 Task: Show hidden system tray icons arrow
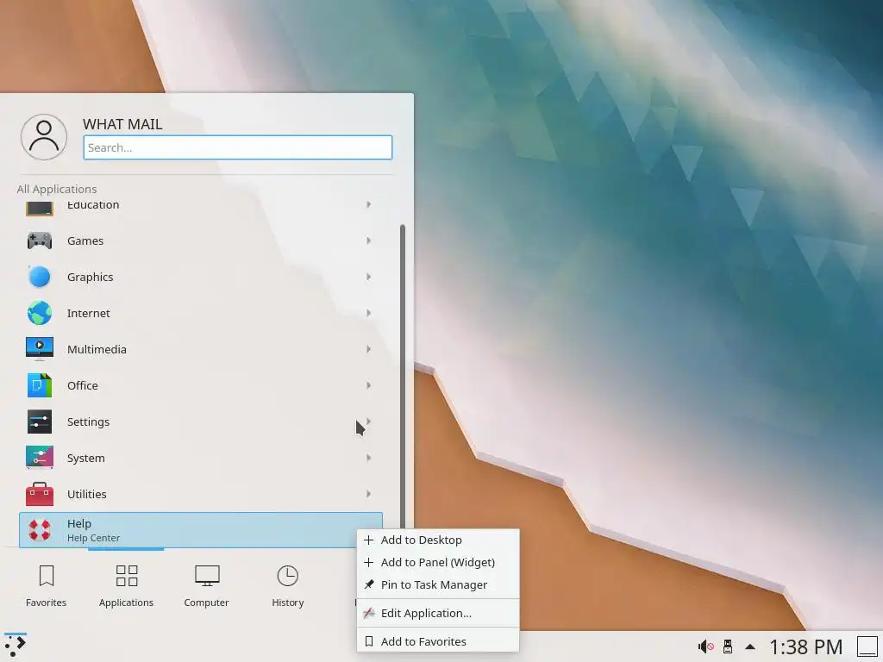pyautogui.click(x=750, y=646)
